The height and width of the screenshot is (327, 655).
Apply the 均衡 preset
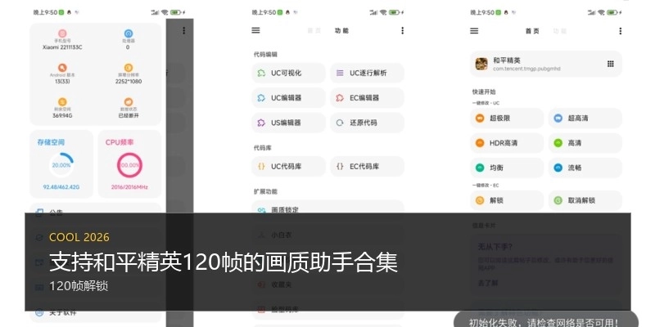point(507,168)
